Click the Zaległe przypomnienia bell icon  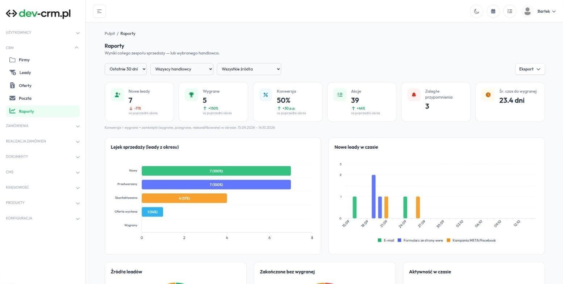click(414, 95)
